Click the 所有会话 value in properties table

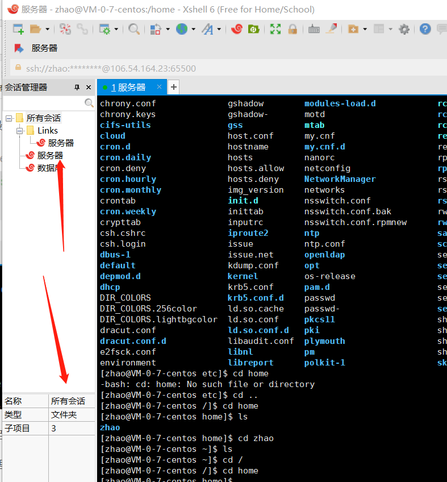tap(72, 401)
